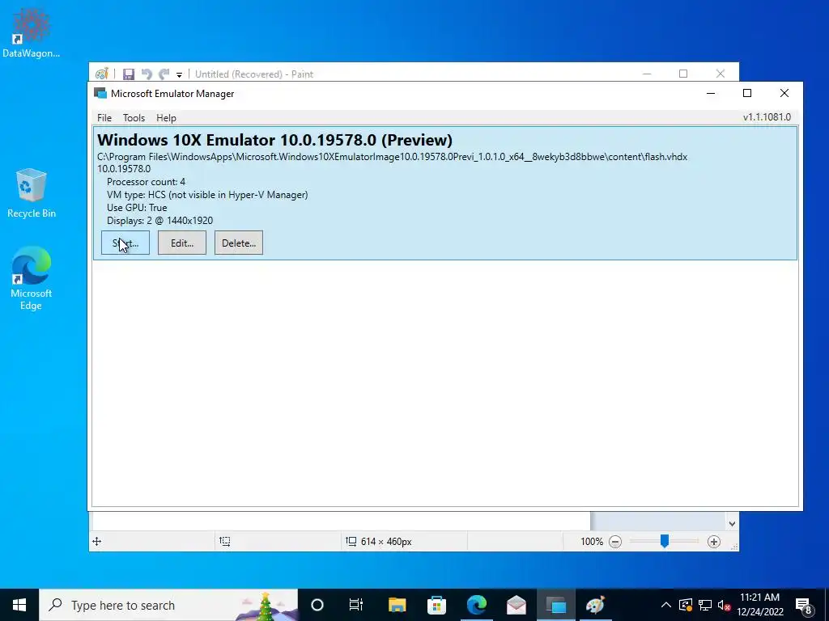Screen dimensions: 829x621
Task: Click the flash.vhdx file path text
Action: pos(393,157)
